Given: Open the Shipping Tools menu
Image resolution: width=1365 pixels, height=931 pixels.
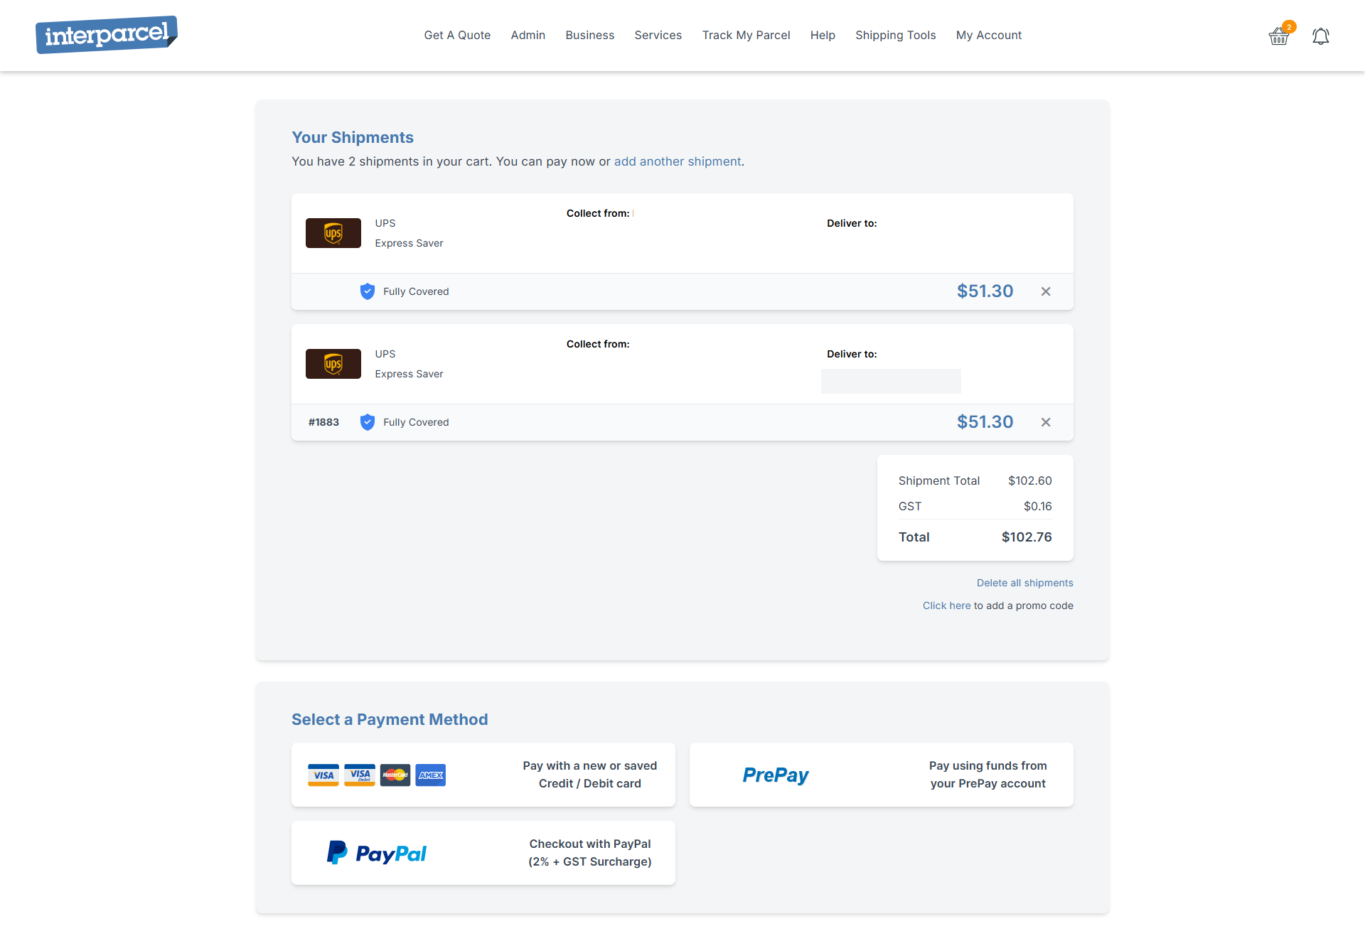Looking at the screenshot, I should [895, 36].
